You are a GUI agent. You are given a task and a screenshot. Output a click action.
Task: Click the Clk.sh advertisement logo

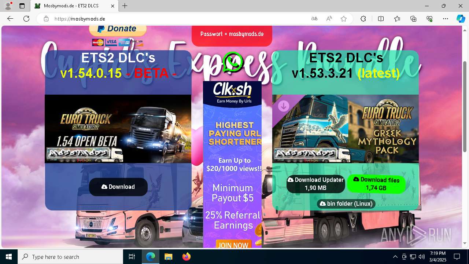click(232, 90)
